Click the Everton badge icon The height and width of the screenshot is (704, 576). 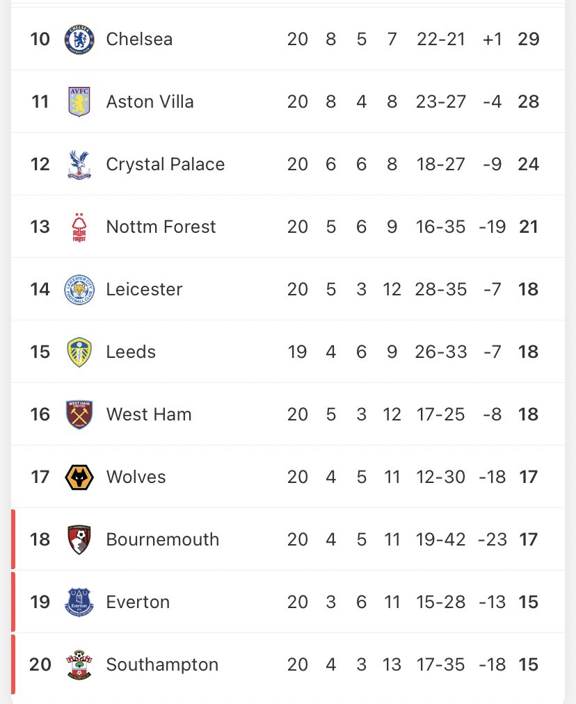(79, 602)
